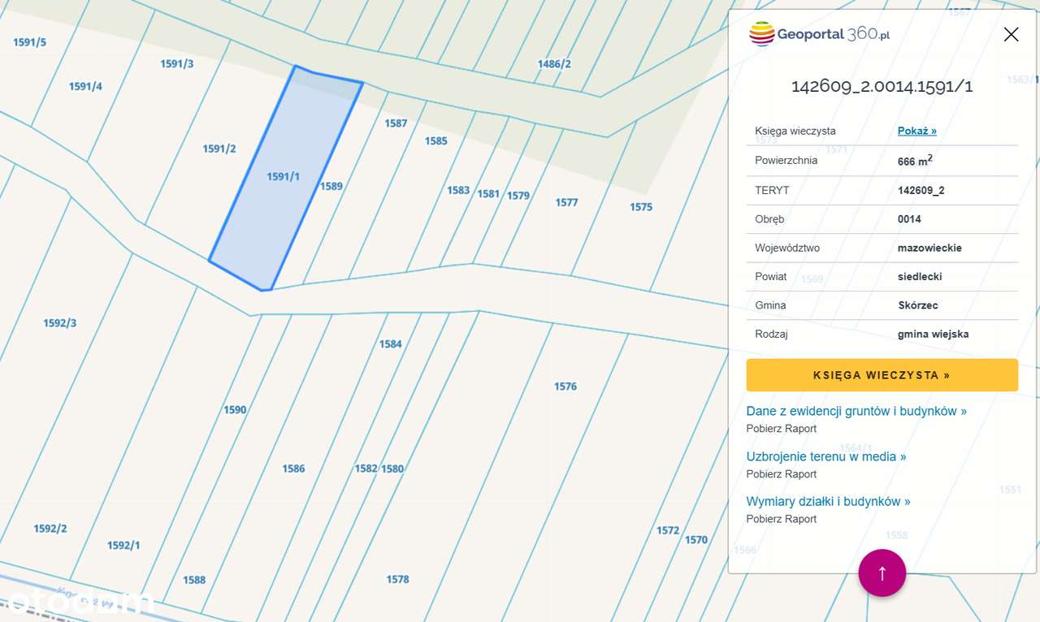This screenshot has height=622, width=1040.
Task: Select parcel 1589 on the map
Action: 331,186
